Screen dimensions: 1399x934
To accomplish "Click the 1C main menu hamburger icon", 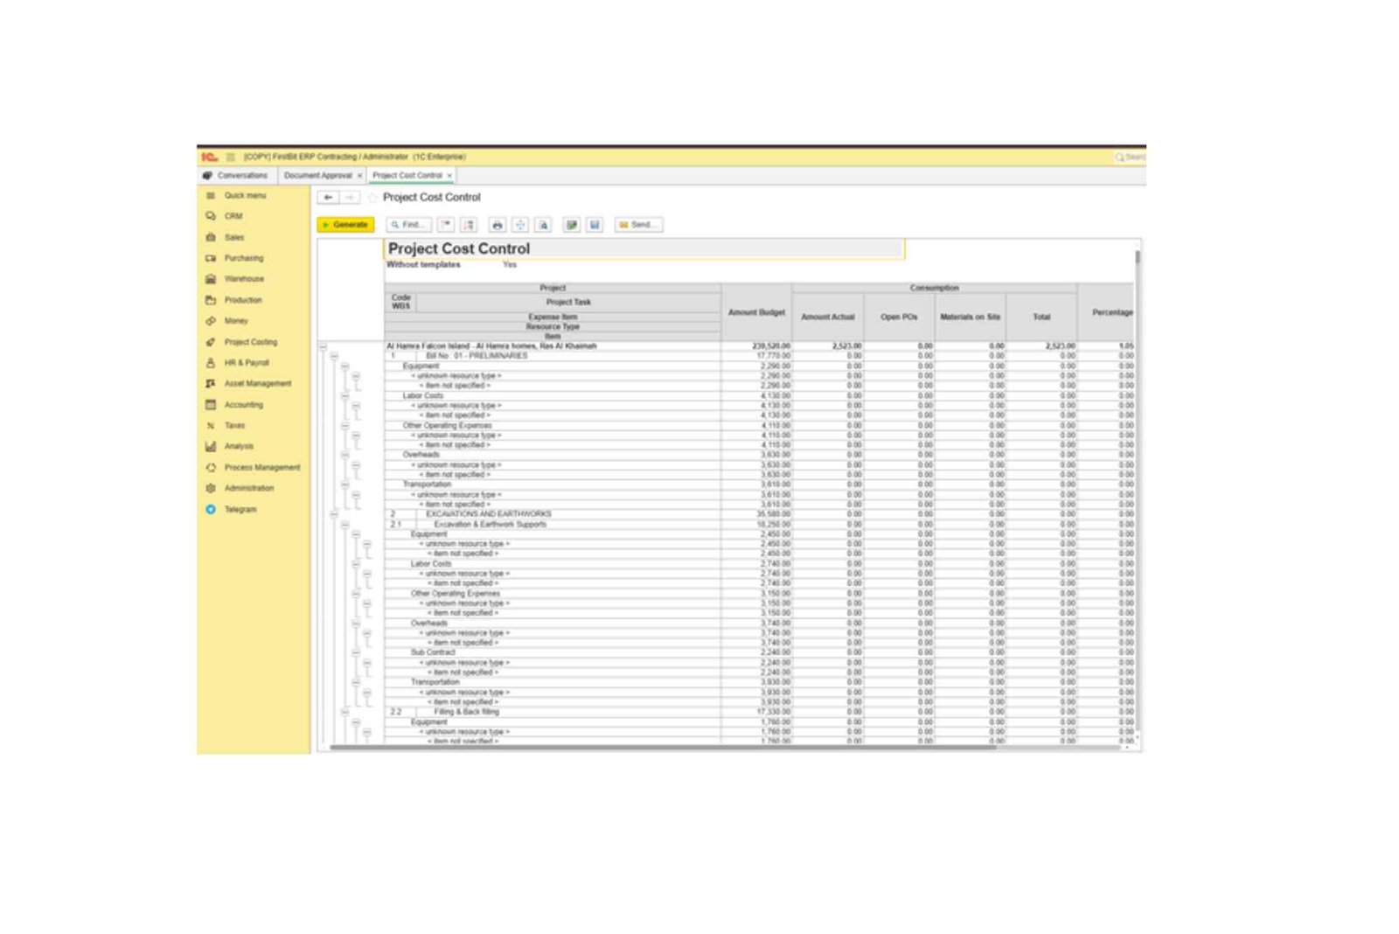I will coord(229,157).
